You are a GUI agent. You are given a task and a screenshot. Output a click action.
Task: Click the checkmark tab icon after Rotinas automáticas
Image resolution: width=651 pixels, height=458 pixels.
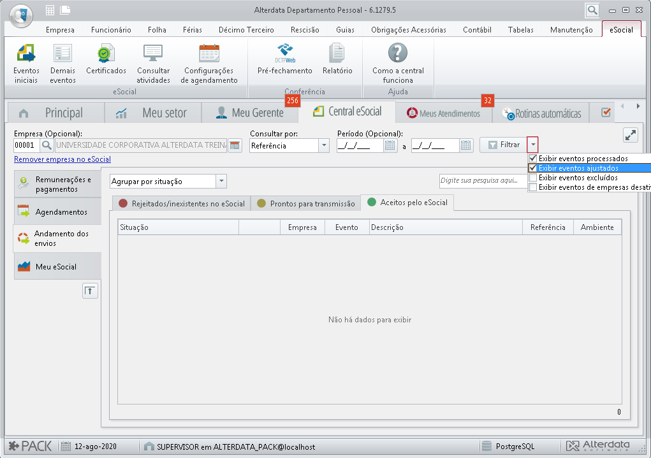click(x=606, y=112)
